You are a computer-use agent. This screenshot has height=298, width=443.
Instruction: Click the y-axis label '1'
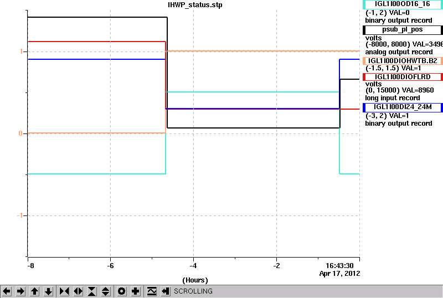[x=21, y=52]
